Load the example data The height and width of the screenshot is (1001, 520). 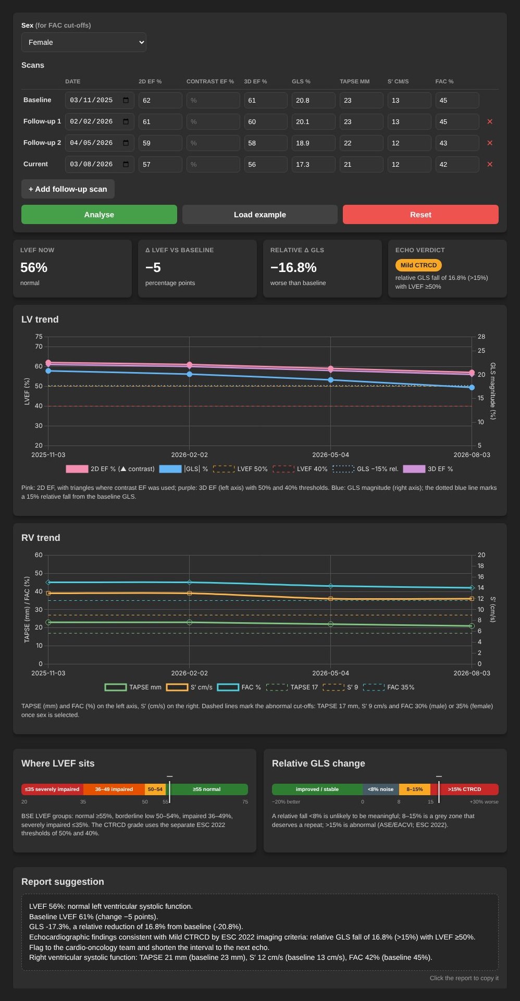(x=260, y=215)
